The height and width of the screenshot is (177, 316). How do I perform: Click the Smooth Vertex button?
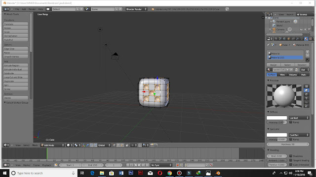click(16, 57)
